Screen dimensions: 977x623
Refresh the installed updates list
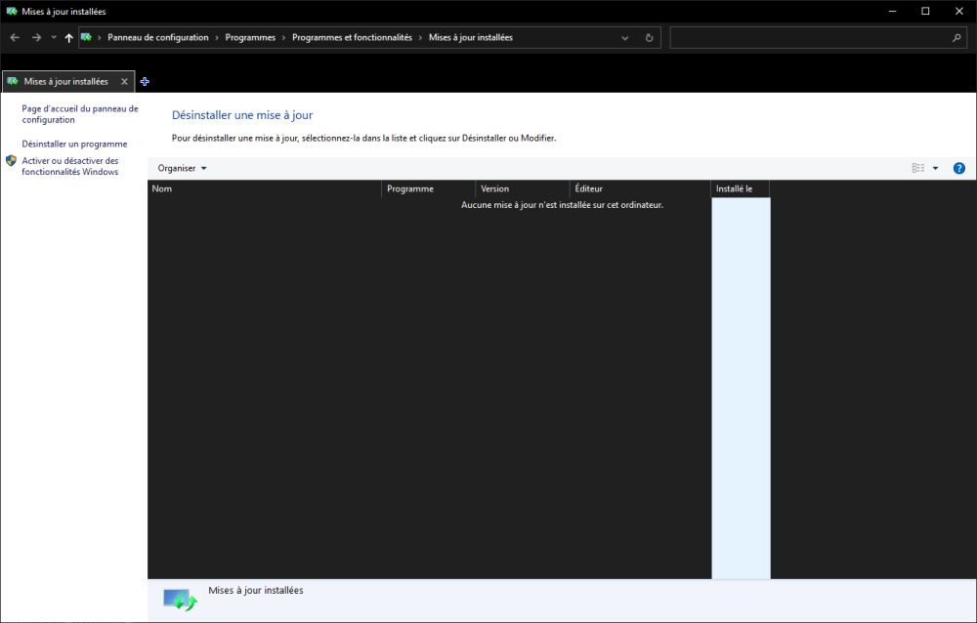650,38
